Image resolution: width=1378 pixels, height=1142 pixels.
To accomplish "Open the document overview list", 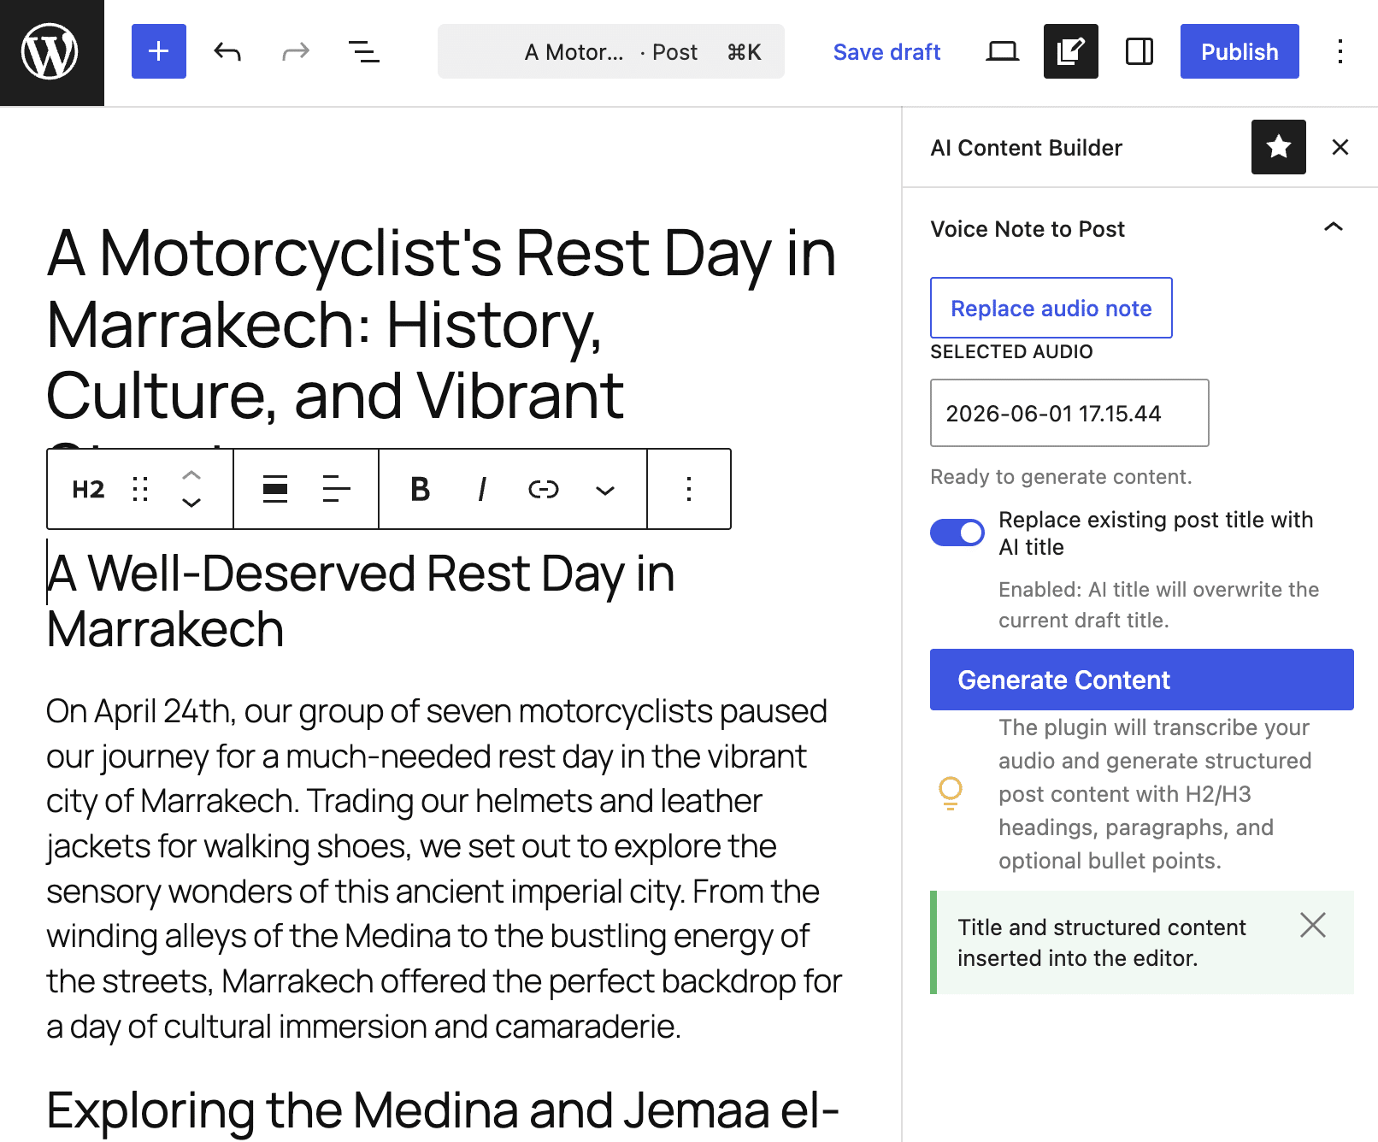I will click(x=364, y=51).
